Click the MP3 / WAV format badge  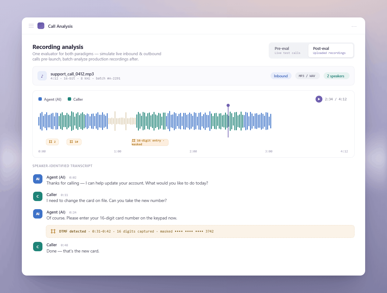coord(307,76)
